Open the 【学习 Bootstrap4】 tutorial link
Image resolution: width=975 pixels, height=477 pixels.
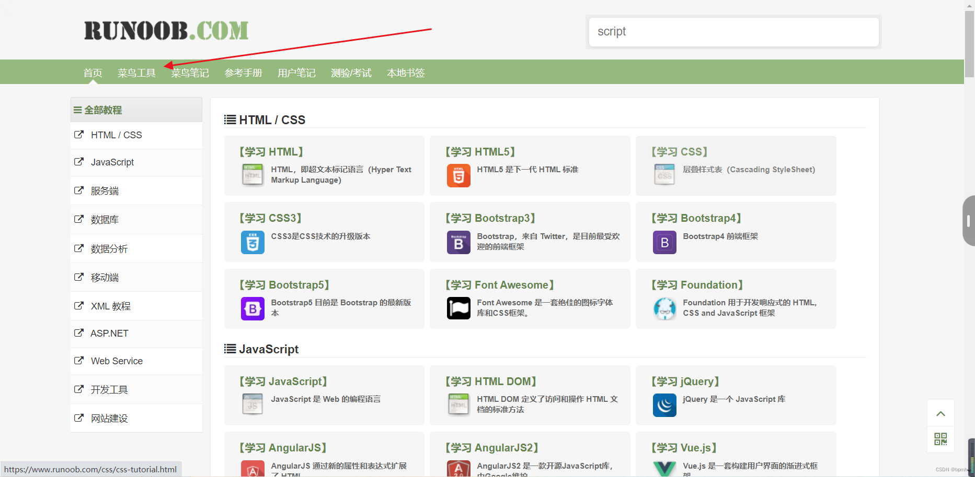click(696, 218)
